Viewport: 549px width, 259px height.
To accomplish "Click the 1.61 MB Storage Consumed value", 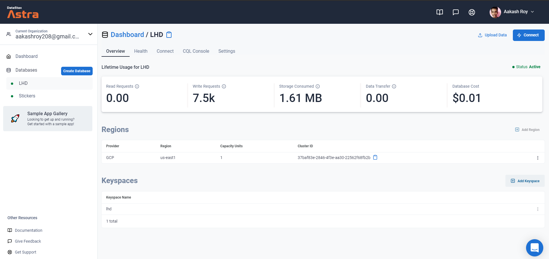I will pos(301,98).
